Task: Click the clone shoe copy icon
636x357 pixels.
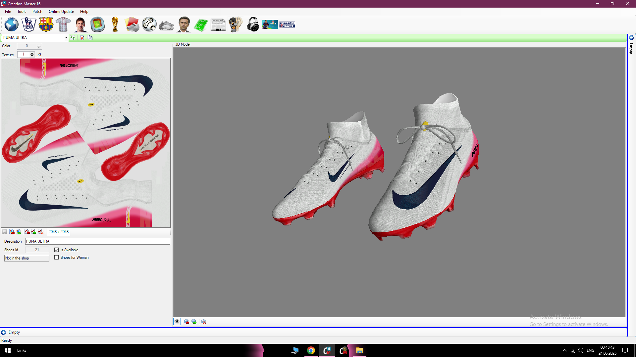Action: pos(90,38)
